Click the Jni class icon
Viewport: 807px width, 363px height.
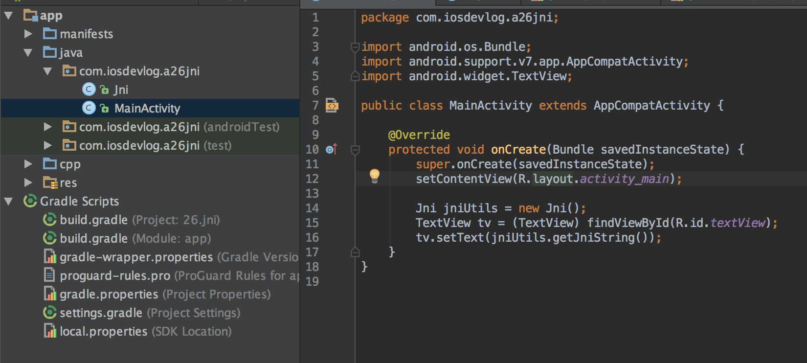point(89,90)
